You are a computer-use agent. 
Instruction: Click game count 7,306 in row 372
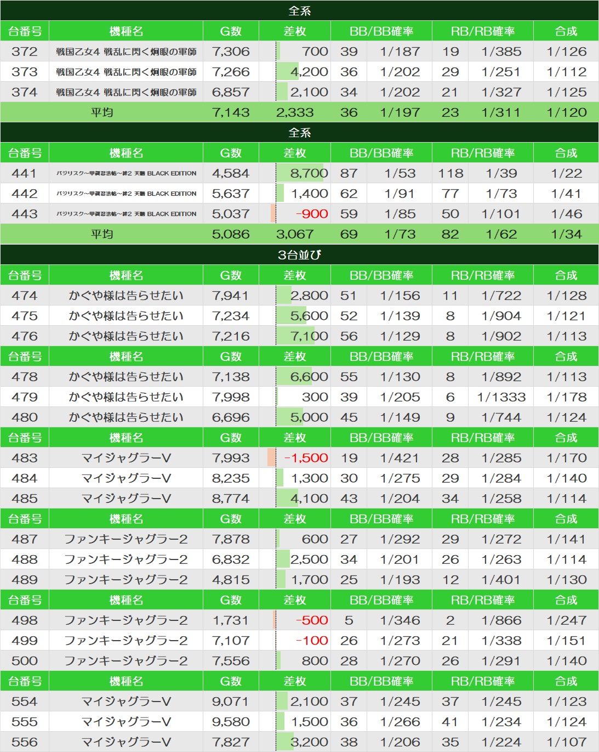[231, 52]
